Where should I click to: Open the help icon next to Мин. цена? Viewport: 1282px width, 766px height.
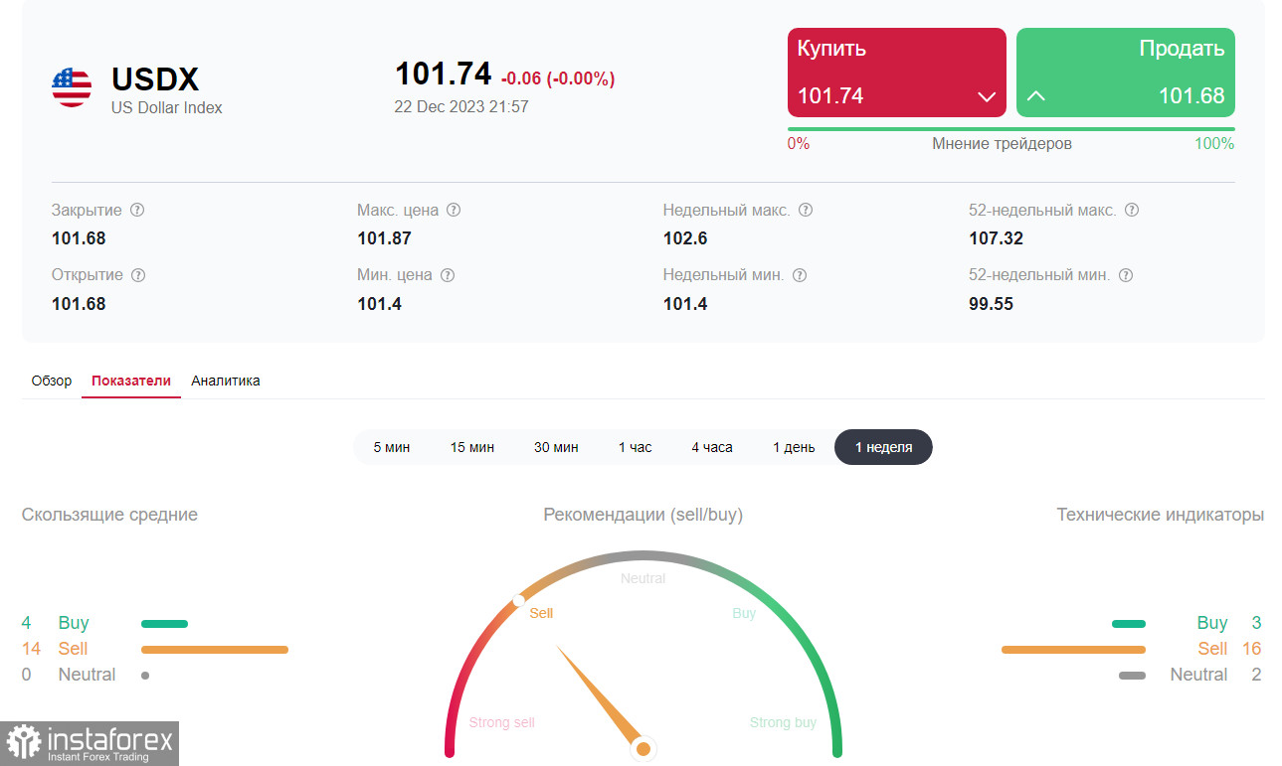448,275
